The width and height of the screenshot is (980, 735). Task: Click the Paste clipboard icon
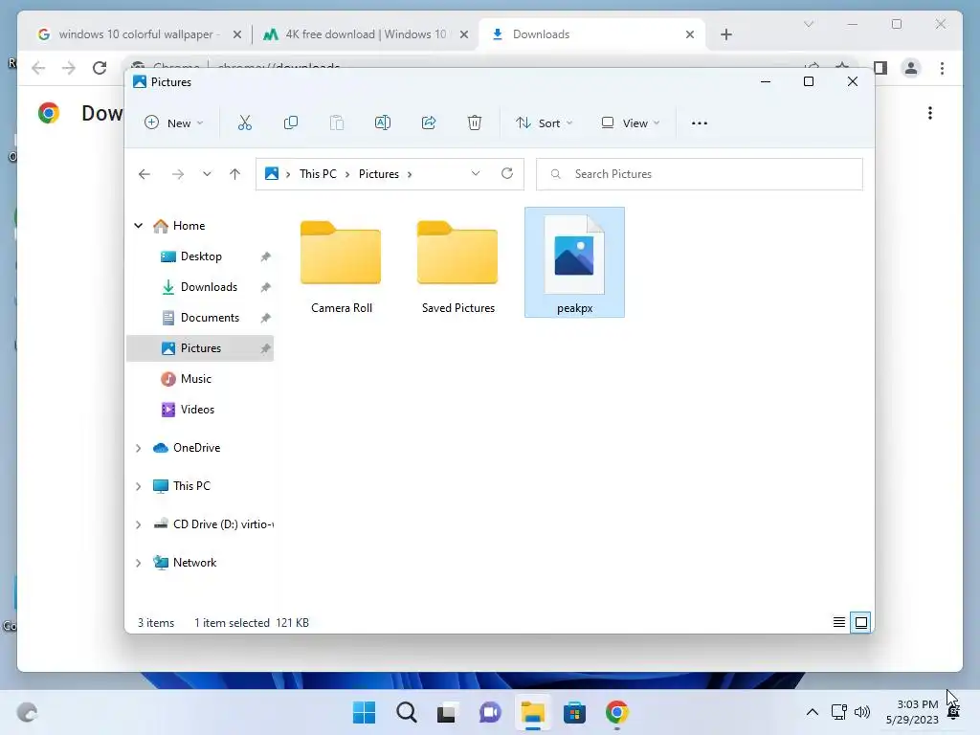(337, 123)
